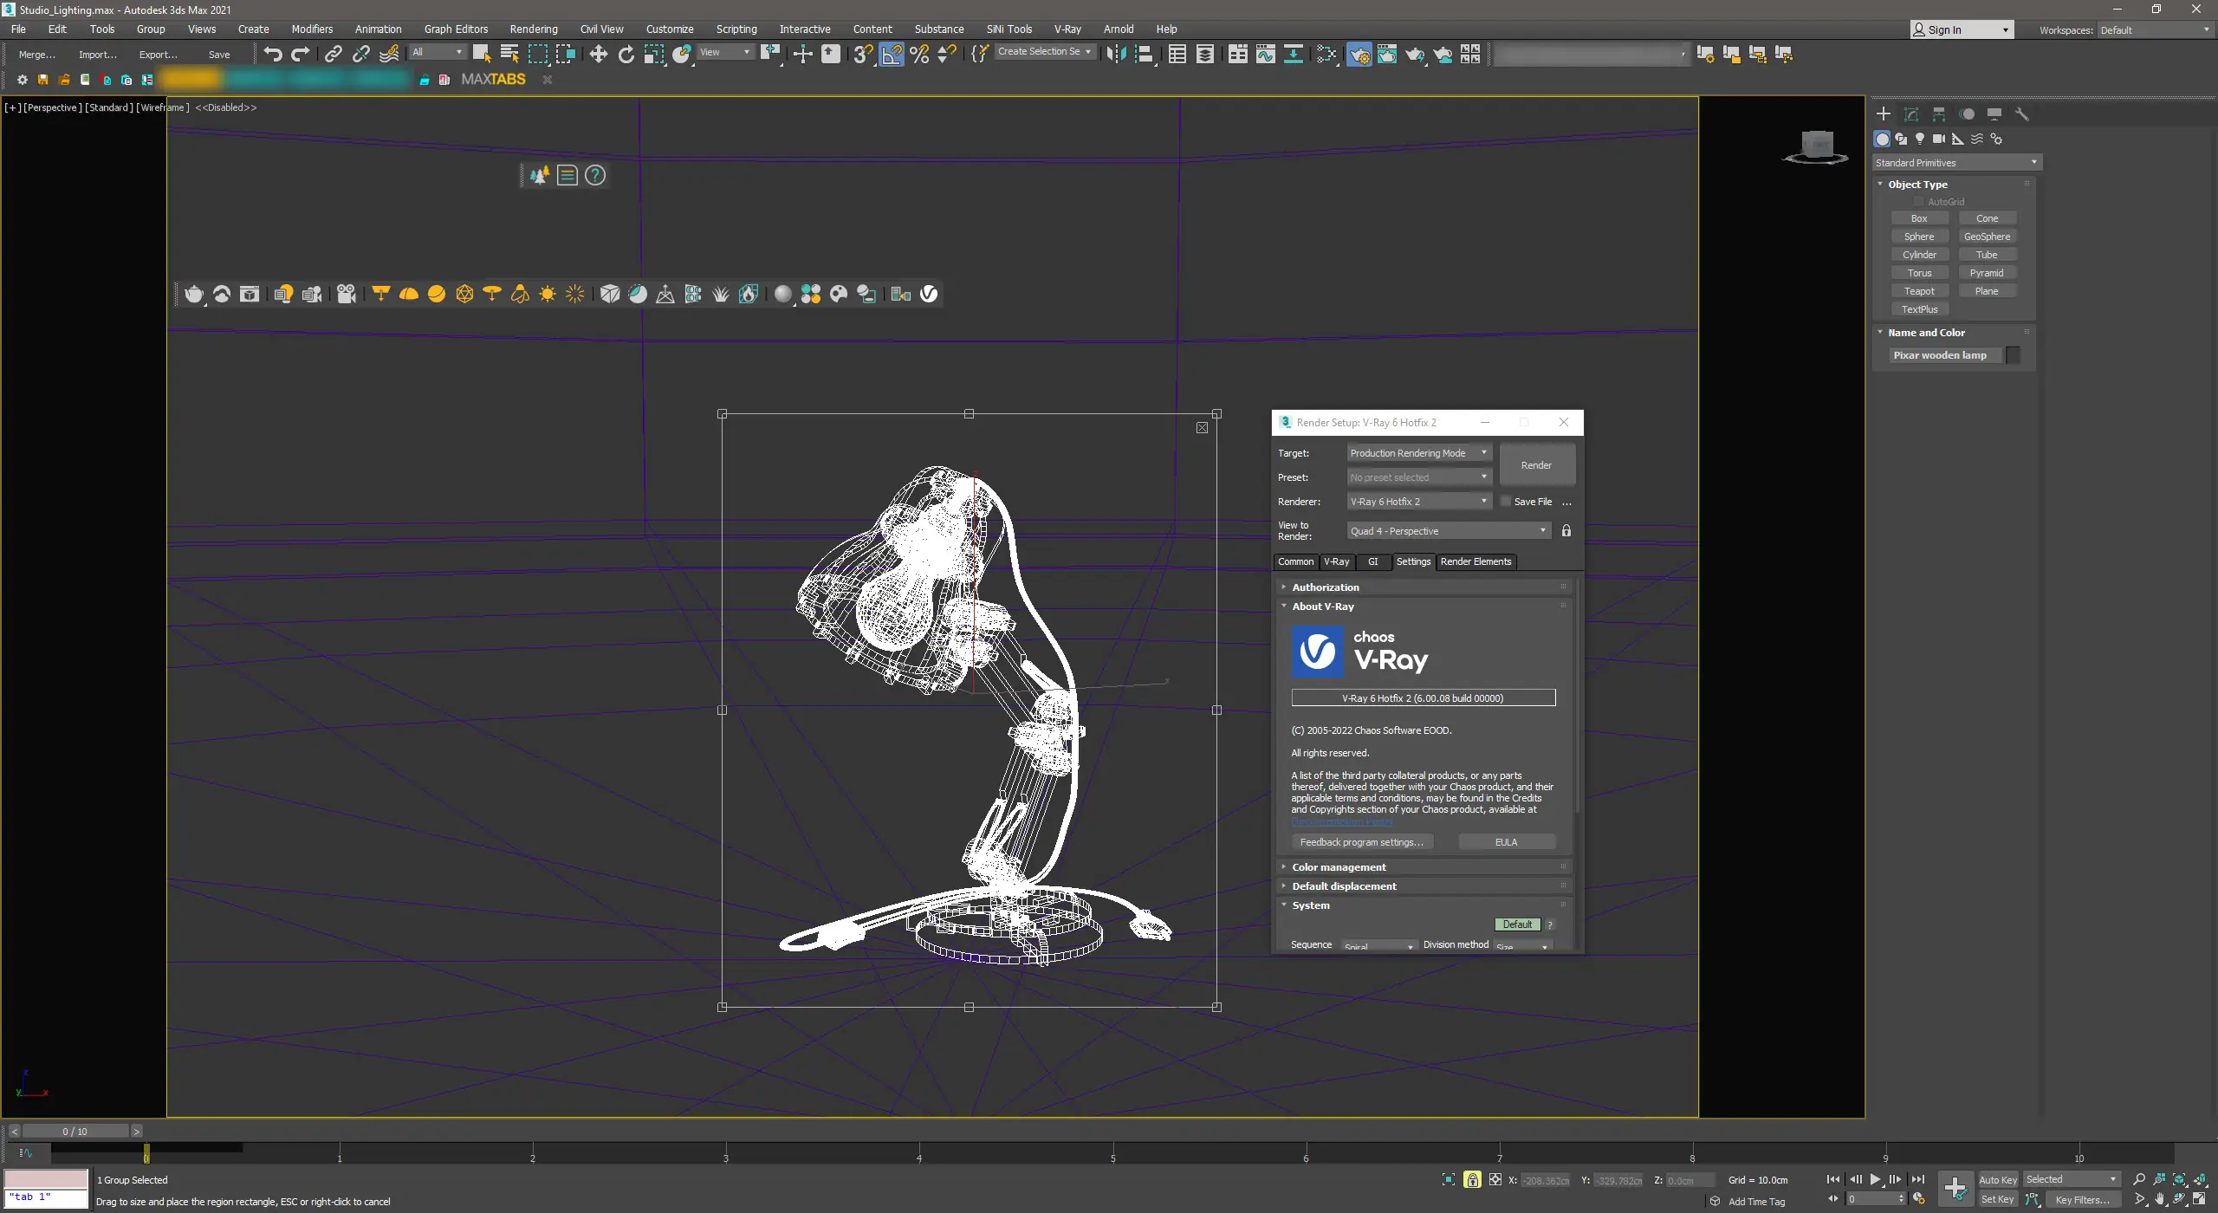Screen dimensions: 2218x1213
Task: Open the Rendering menu
Action: pos(533,29)
